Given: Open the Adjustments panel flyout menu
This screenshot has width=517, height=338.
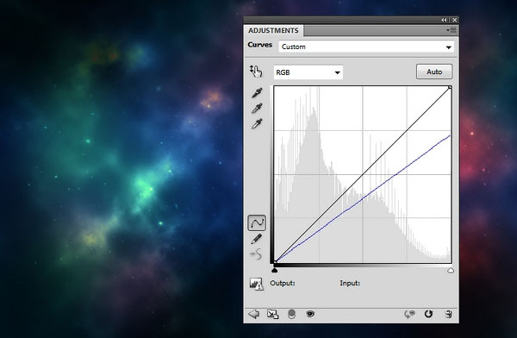Looking at the screenshot, I should 451,30.
